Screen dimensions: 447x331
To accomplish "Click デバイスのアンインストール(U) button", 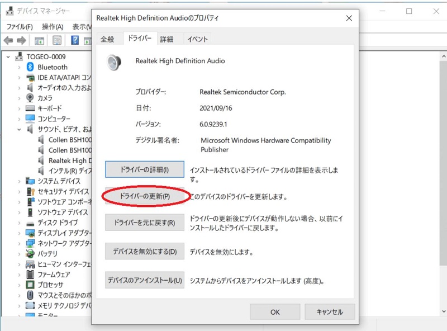I will click(x=145, y=280).
